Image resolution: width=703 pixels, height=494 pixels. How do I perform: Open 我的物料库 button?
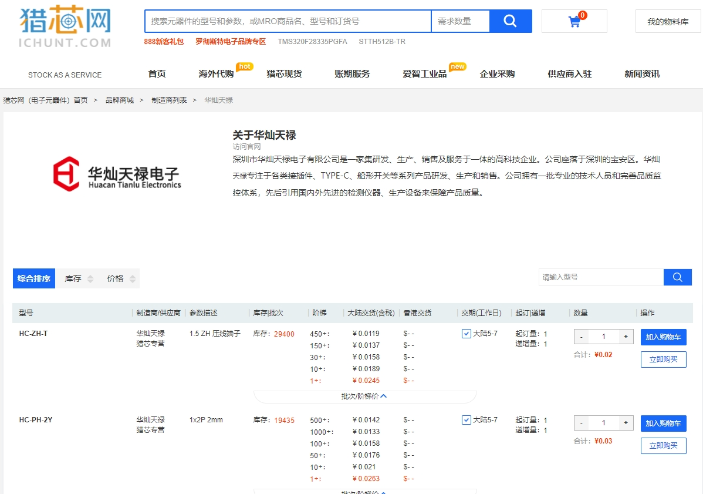coord(668,22)
